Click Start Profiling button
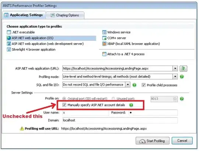Viewport: 199px width, 151px height. [x=153, y=141]
